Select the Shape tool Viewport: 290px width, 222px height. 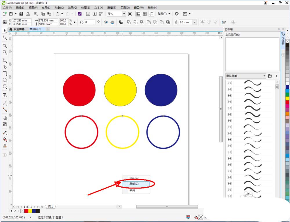click(x=5, y=38)
